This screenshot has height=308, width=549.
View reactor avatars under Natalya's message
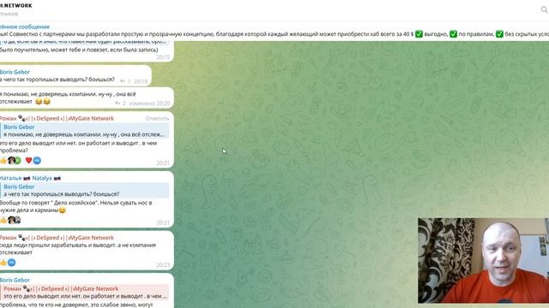15,220
